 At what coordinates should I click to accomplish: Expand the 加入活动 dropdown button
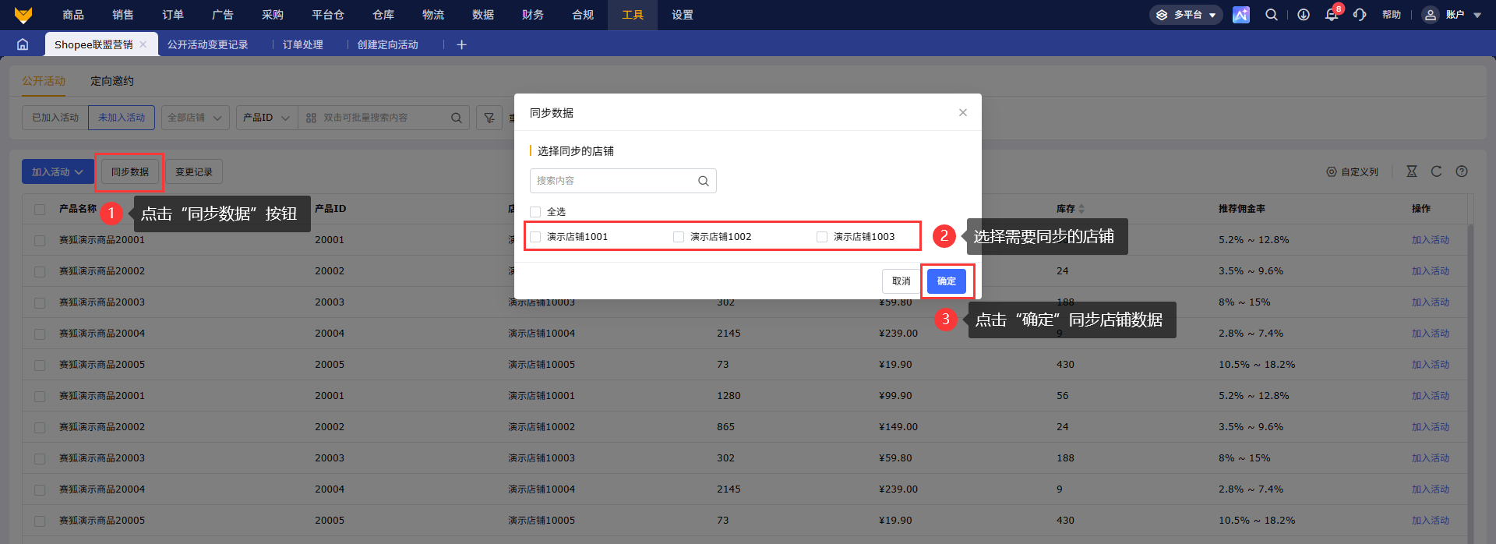point(58,171)
